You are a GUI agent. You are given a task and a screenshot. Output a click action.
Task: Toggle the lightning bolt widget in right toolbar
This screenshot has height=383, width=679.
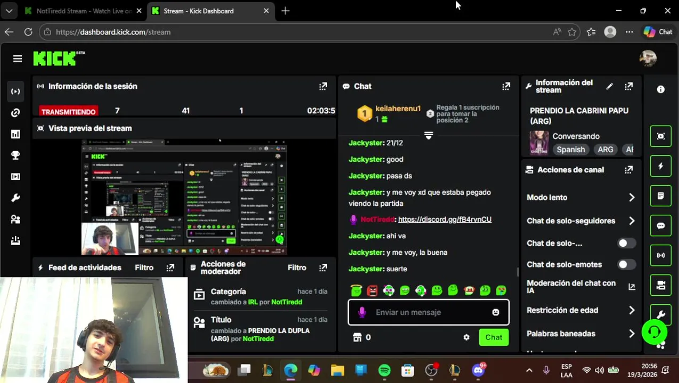(661, 166)
